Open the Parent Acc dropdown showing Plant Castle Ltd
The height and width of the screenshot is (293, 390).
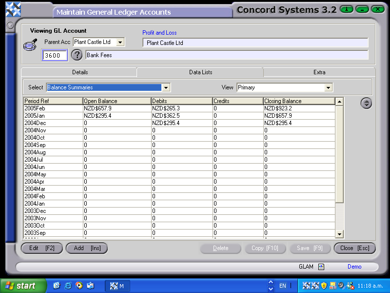[x=121, y=42]
